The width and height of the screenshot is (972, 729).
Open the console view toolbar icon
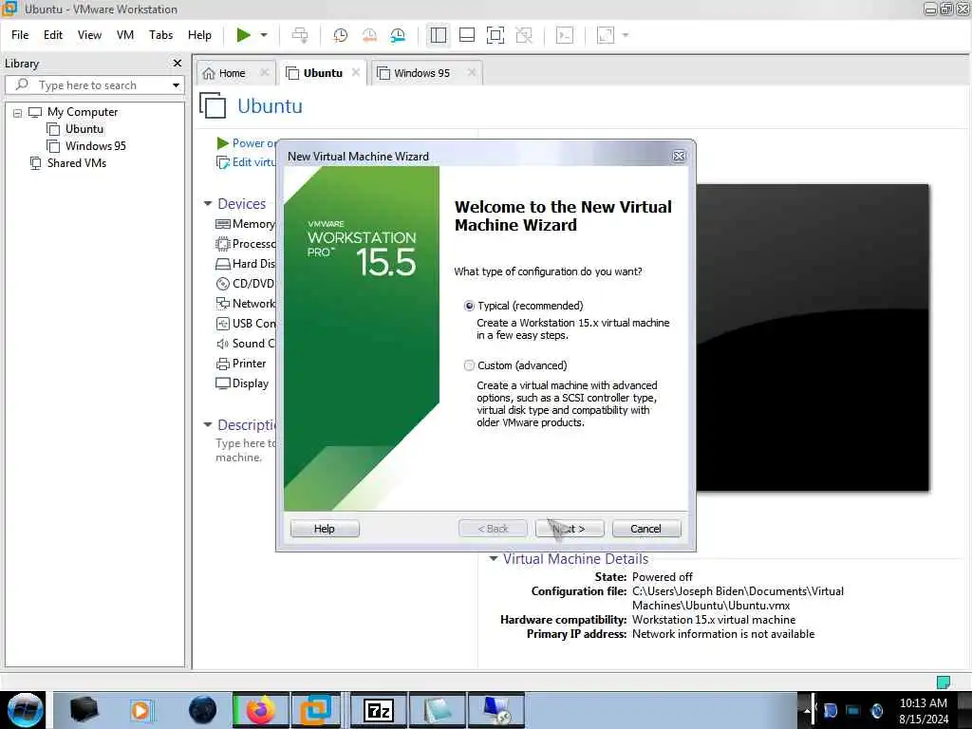coord(565,35)
